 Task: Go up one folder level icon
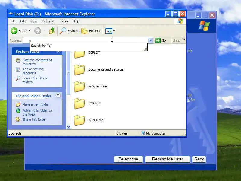click(x=52, y=31)
